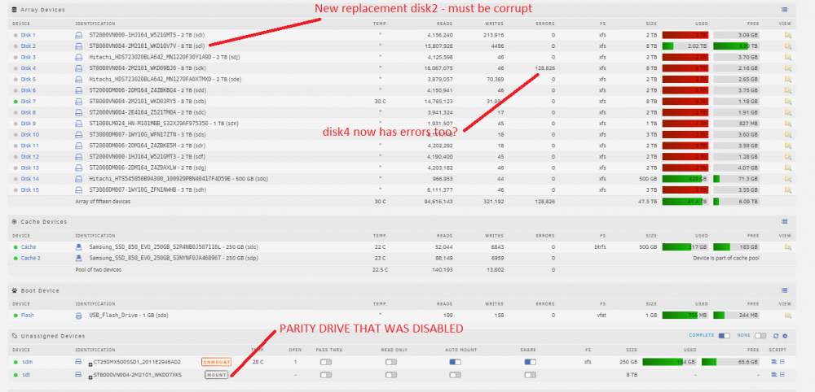This screenshot has width=815, height=392.
Task: Click the green status dot for Disk 7
Action: click(15, 101)
